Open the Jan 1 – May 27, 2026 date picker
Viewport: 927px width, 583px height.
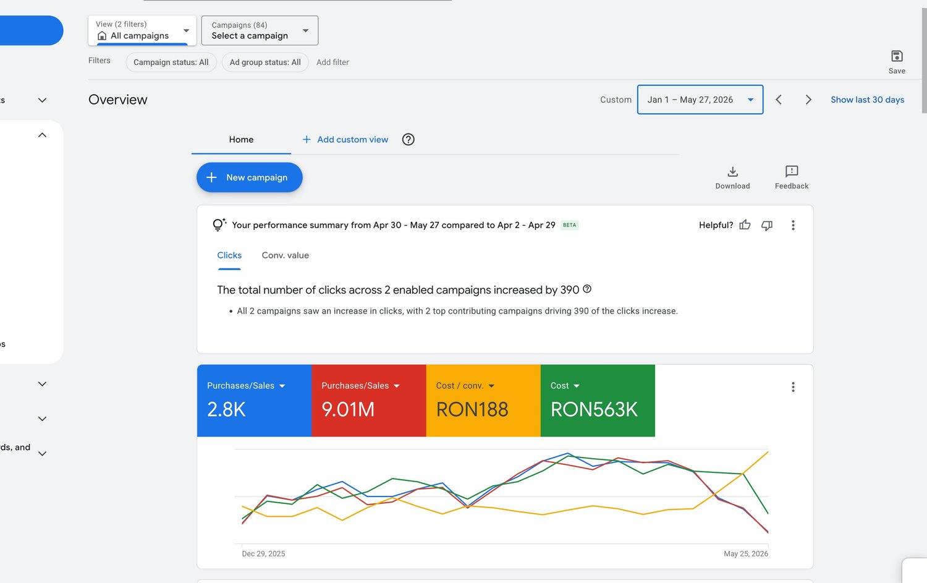click(700, 100)
